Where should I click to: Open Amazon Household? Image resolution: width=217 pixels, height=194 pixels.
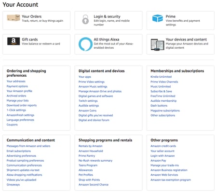click(x=91, y=151)
